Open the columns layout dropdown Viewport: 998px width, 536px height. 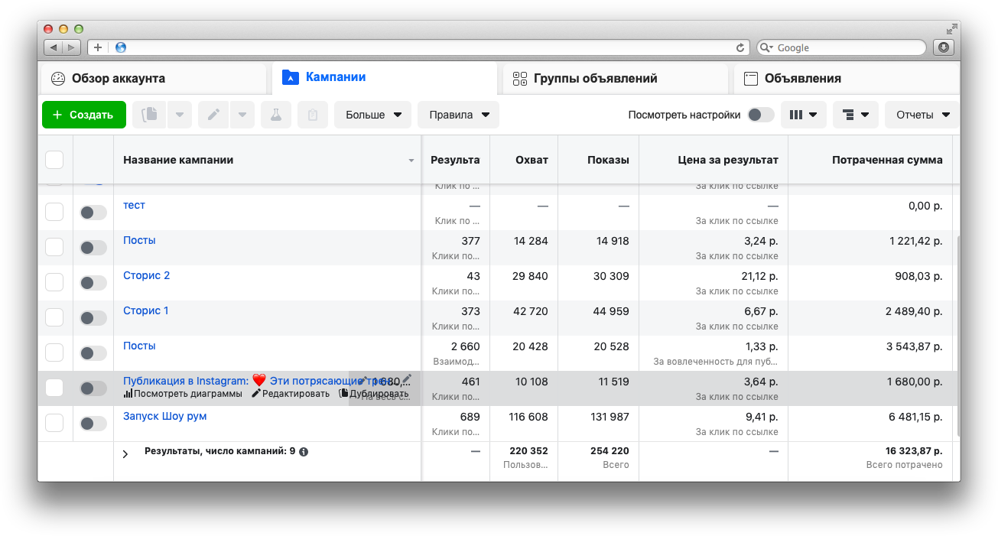point(803,115)
